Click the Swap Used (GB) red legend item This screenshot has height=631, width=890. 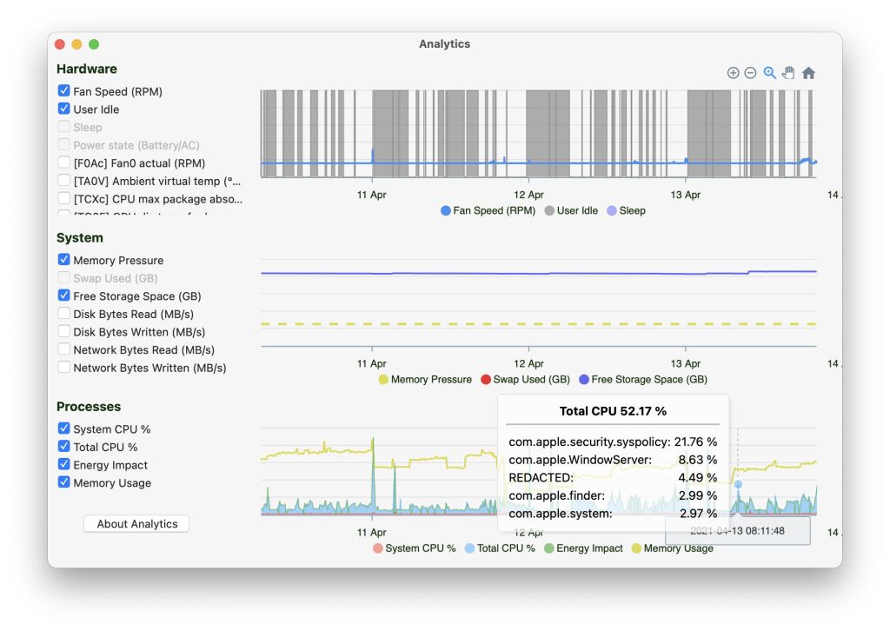click(526, 380)
